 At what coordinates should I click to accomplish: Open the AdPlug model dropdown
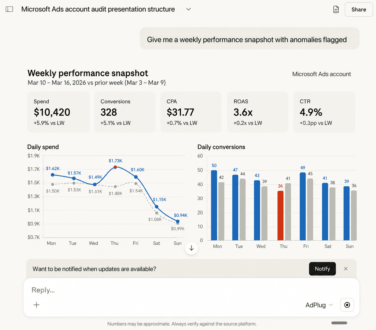(319, 305)
